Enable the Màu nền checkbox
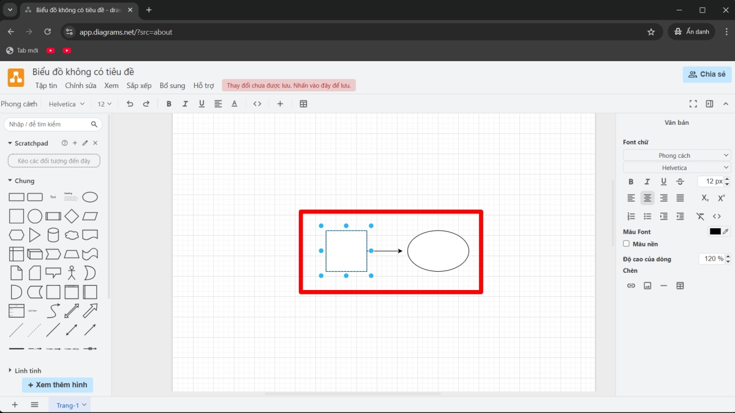Screen dimensions: 735x413 [626, 243]
